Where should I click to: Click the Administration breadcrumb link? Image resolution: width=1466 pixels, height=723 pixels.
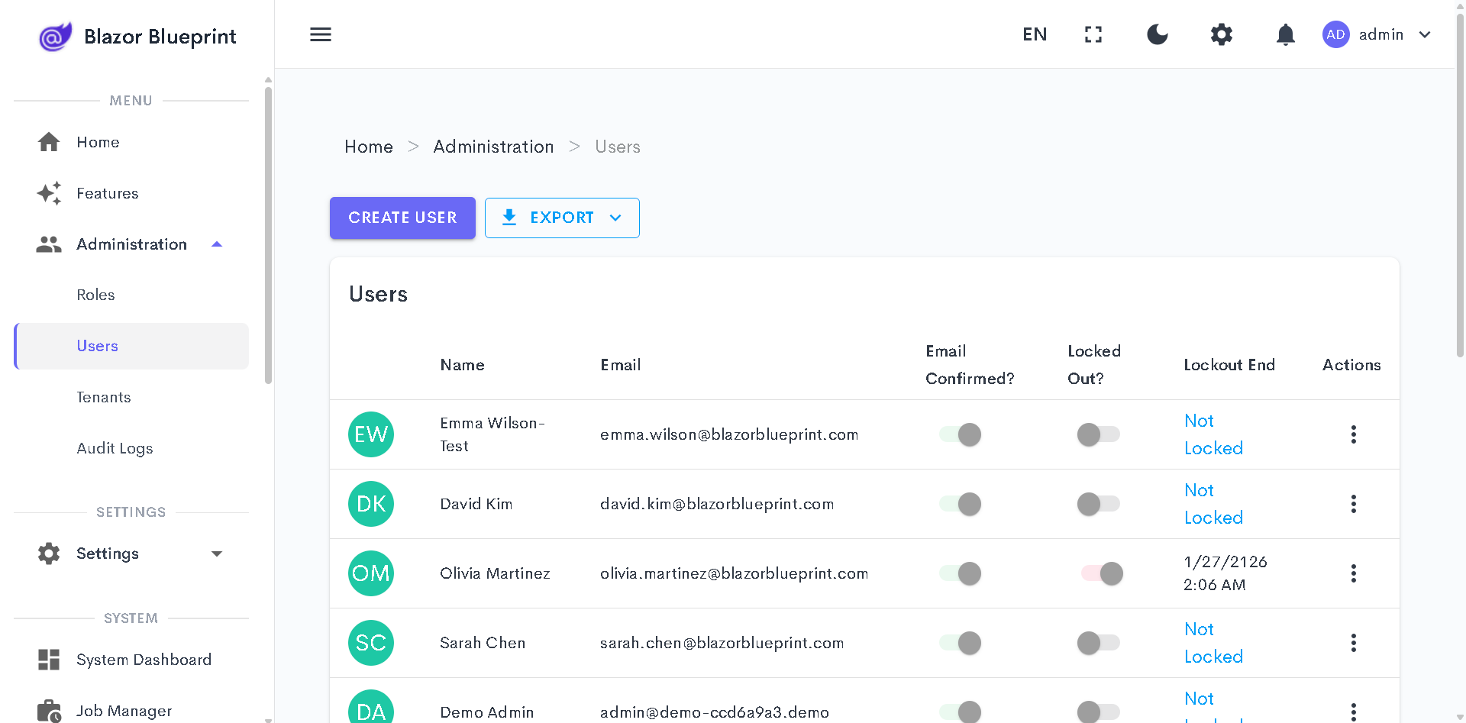coord(493,147)
